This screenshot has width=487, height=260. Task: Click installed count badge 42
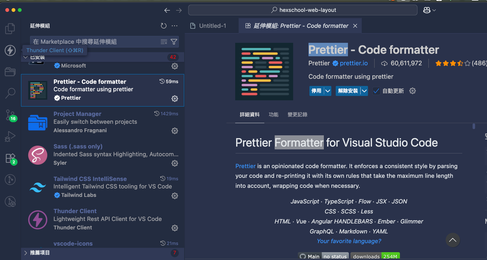[x=173, y=57]
